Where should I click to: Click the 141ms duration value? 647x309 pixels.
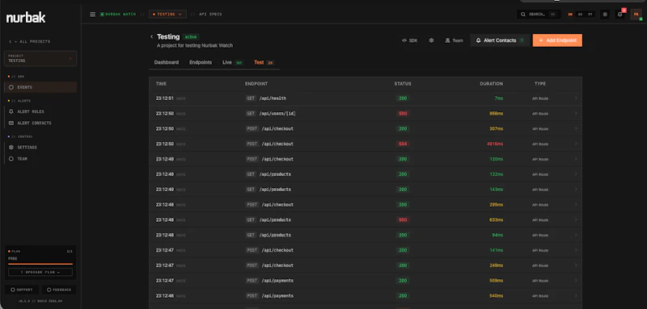496,250
